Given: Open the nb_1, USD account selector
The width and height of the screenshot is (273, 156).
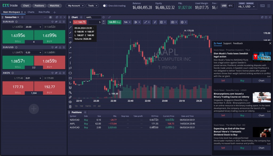Looking at the screenshot, I should click(x=246, y=6).
